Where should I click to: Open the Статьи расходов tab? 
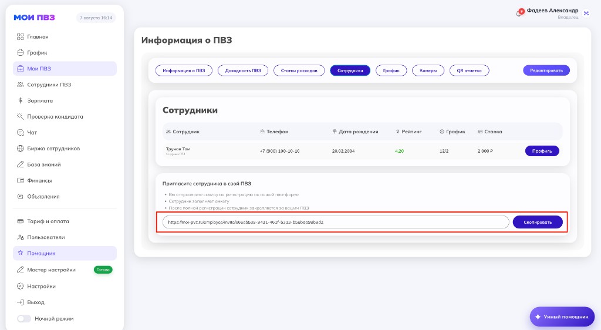point(299,70)
